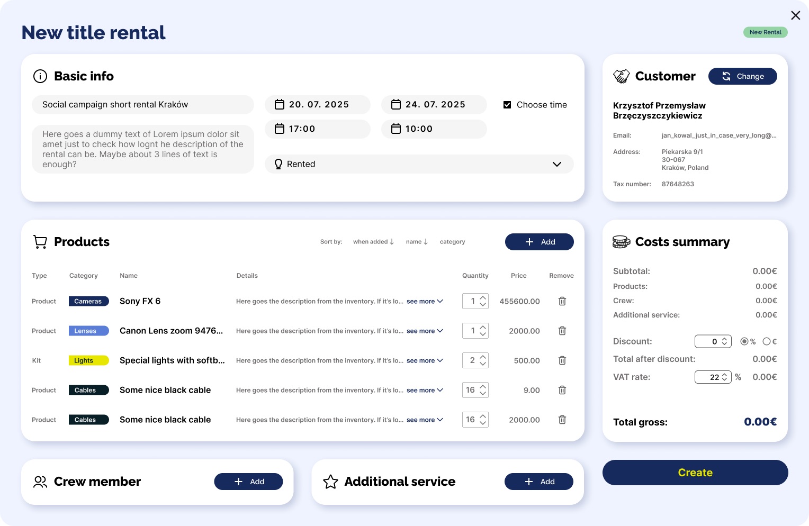Expand see more for Sony FX 6
The image size is (809, 526).
pyautogui.click(x=425, y=301)
